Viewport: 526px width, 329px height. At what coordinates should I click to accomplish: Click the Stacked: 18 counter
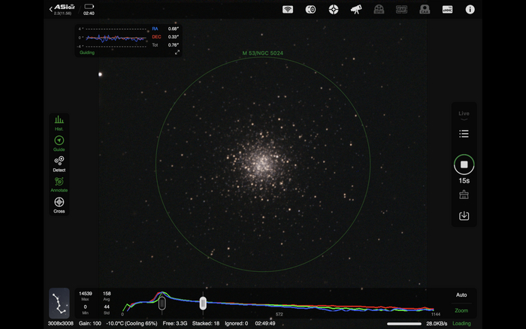click(206, 323)
